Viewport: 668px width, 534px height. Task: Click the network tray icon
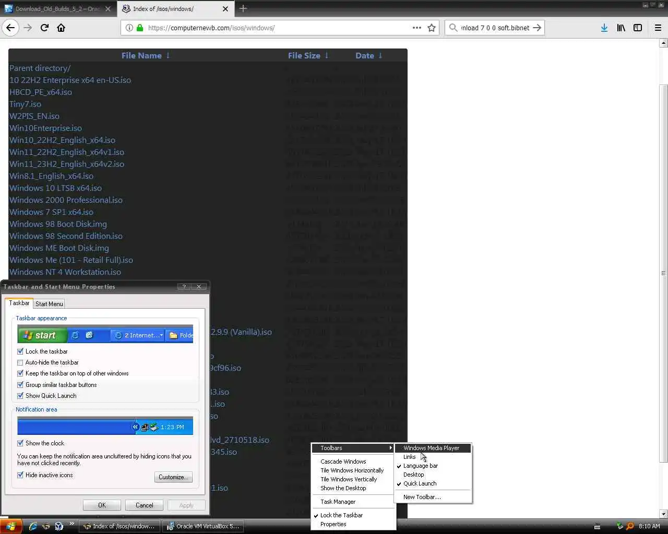tap(620, 526)
